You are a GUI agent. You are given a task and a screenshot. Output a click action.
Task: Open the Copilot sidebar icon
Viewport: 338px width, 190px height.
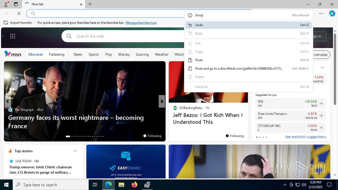[x=332, y=13]
